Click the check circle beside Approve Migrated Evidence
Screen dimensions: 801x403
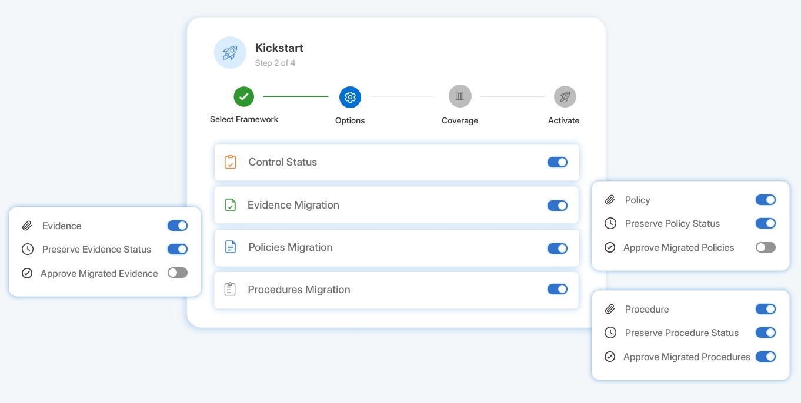click(x=26, y=273)
